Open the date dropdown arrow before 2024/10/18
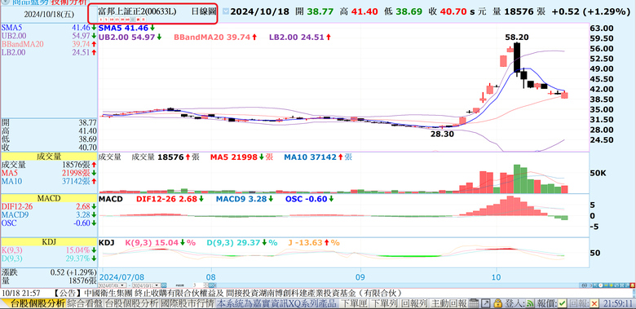 (x=225, y=11)
